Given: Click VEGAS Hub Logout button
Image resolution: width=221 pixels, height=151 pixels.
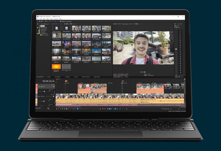Looking at the screenshot, I should [66, 22].
